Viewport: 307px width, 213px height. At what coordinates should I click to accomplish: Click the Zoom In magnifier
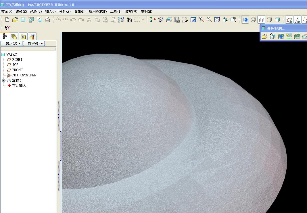tap(201, 19)
